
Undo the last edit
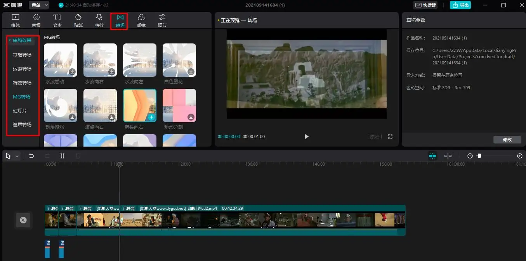(31, 156)
